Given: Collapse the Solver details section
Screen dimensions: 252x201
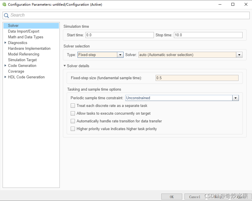Looking at the screenshot, I should [65, 66].
